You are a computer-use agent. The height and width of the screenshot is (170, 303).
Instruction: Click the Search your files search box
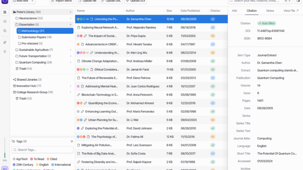(260, 1)
